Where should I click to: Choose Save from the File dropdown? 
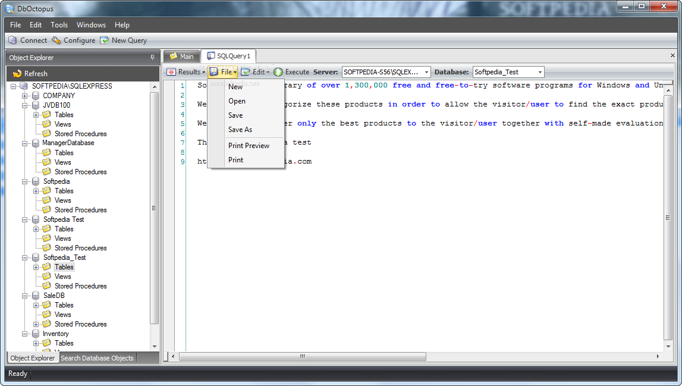click(x=246, y=115)
